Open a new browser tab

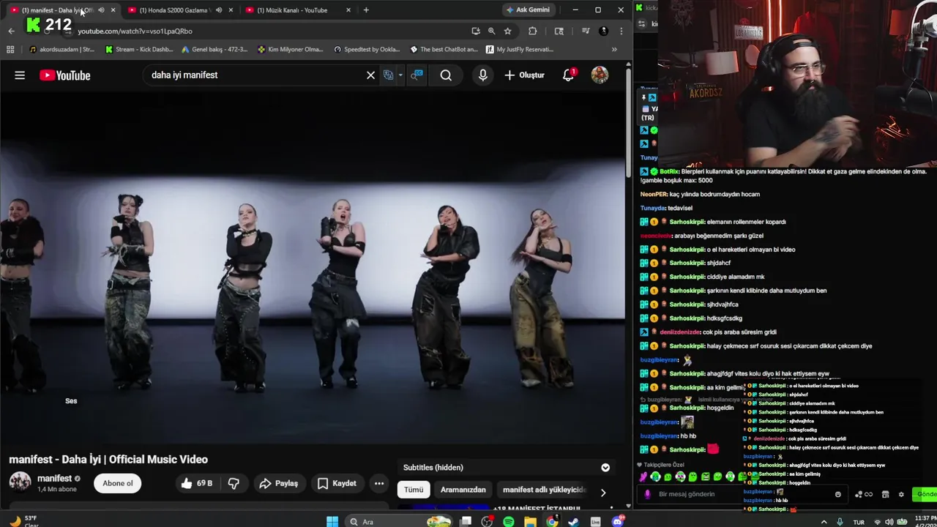coord(366,10)
